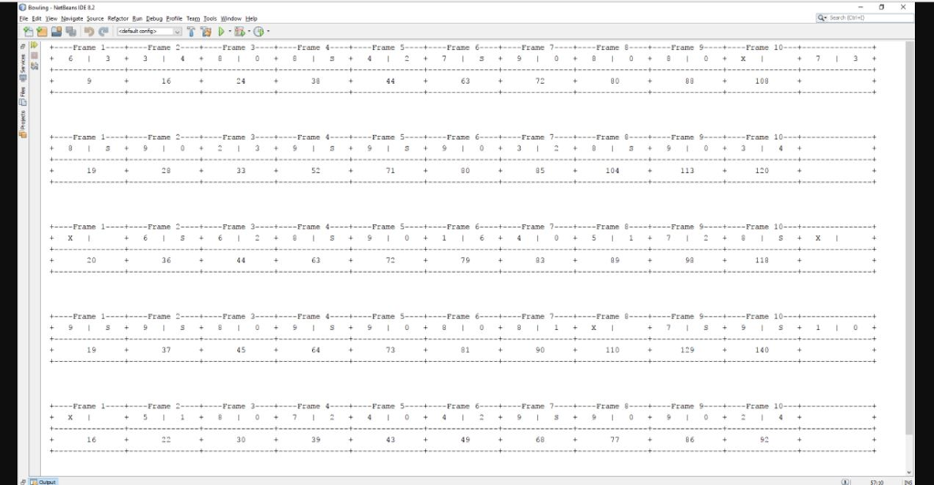Open the Team menu
This screenshot has height=485, width=934.
point(193,18)
